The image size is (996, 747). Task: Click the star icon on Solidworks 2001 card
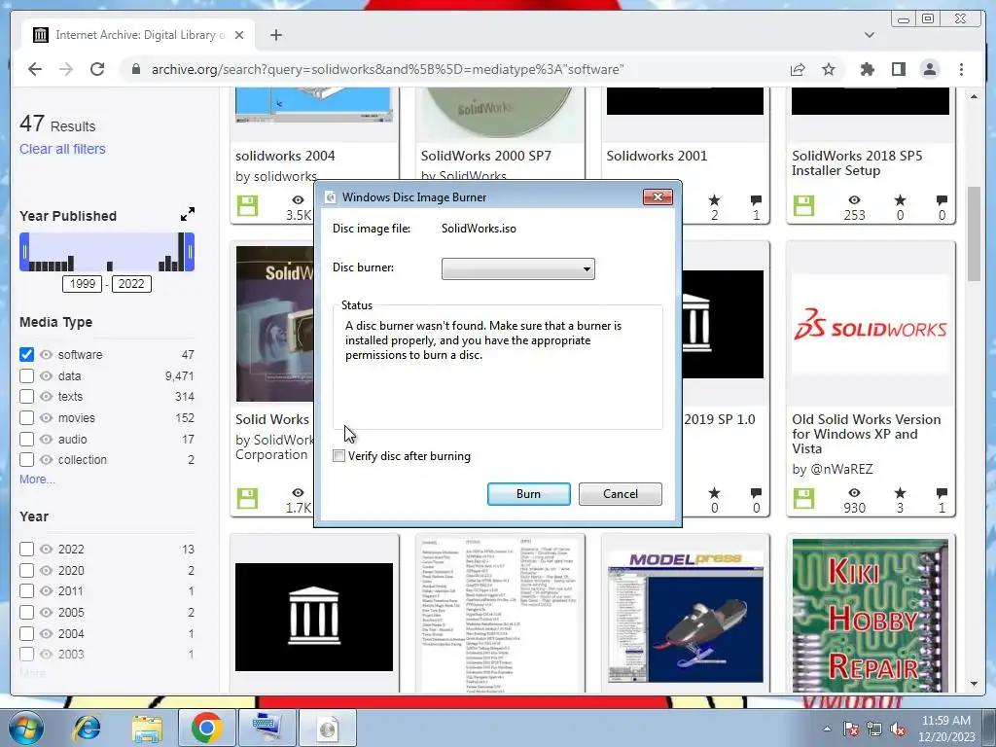[x=715, y=200]
